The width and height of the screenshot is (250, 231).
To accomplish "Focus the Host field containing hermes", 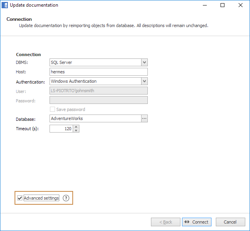I will click(x=98, y=72).
